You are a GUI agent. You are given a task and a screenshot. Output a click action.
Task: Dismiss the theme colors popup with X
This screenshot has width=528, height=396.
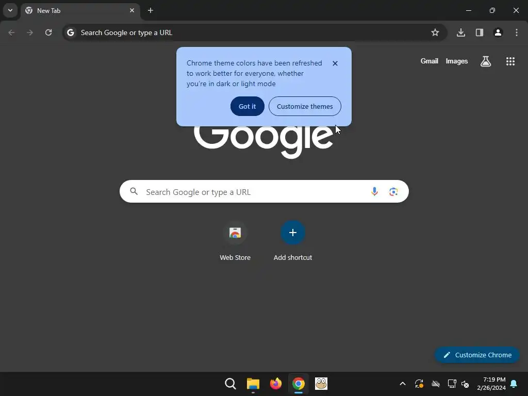335,63
